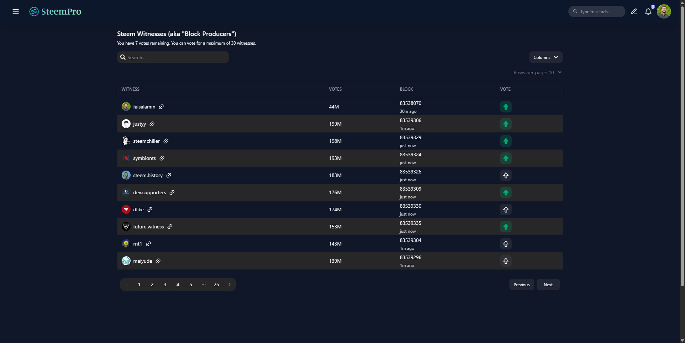Jump to last page 25
The width and height of the screenshot is (685, 343).
pyautogui.click(x=216, y=284)
